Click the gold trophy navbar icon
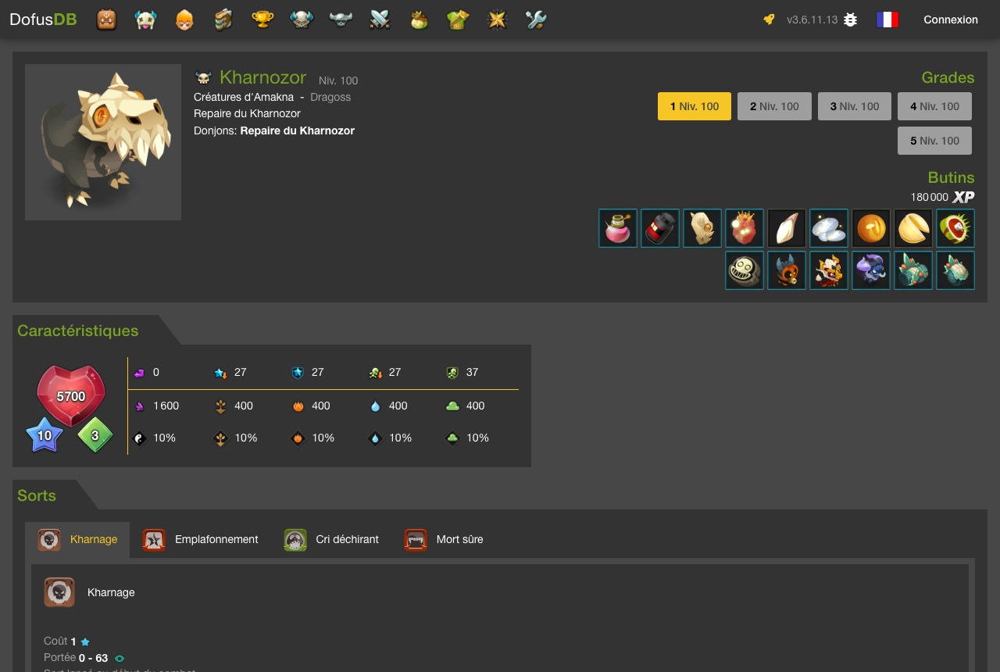This screenshot has height=672, width=1000. click(x=262, y=20)
